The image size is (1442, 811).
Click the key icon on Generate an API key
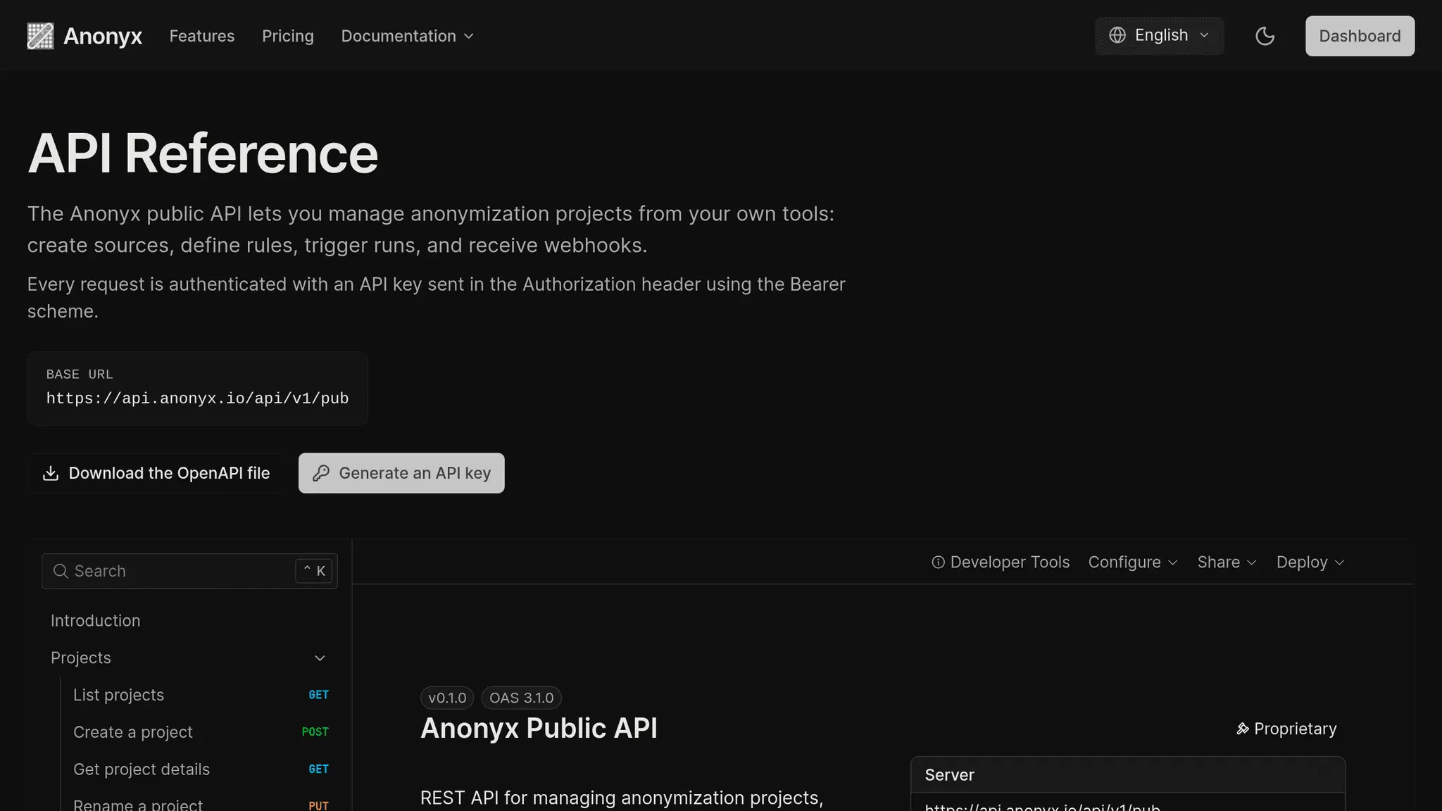point(321,473)
